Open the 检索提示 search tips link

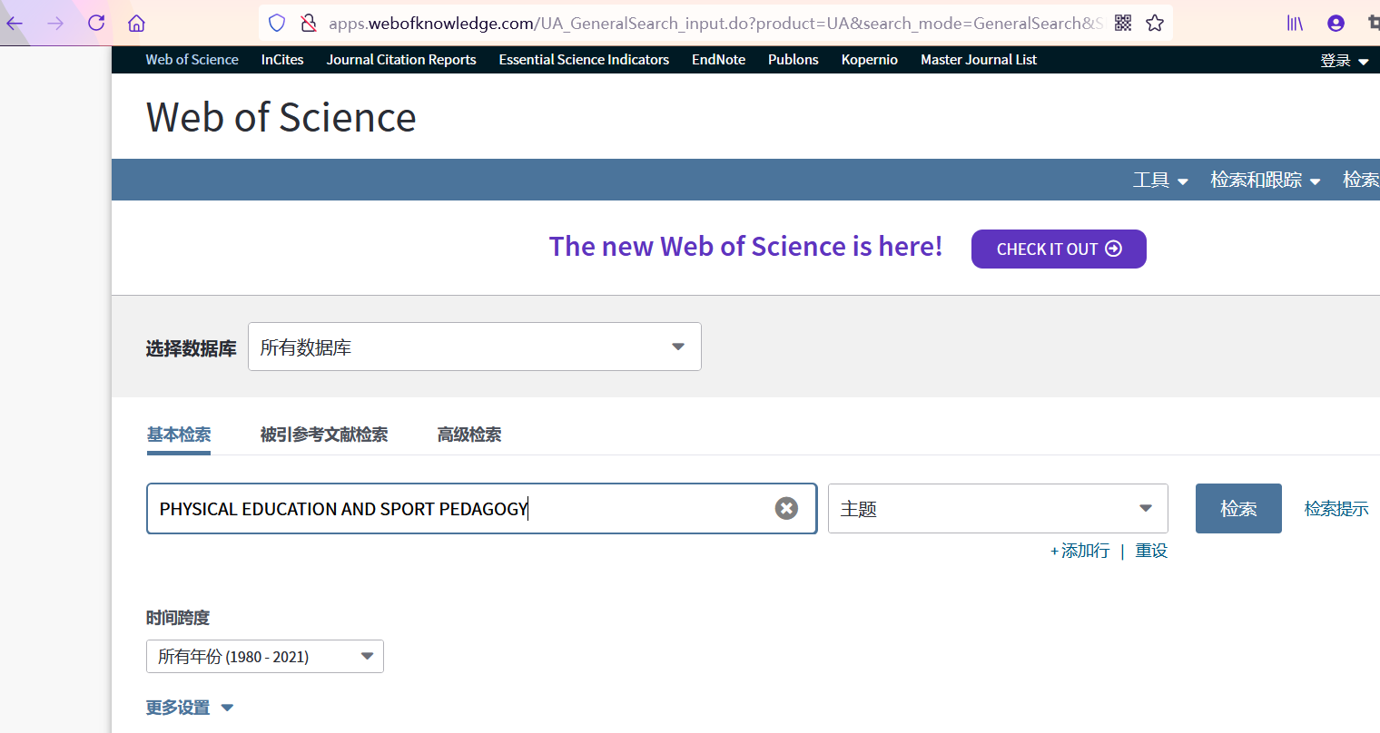pyautogui.click(x=1336, y=508)
